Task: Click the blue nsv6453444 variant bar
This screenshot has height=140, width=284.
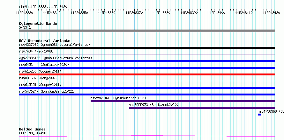Action: (x=147, y=68)
